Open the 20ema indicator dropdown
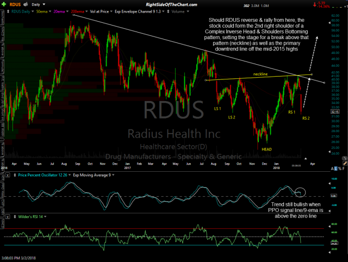 pyautogui.click(x=67, y=11)
